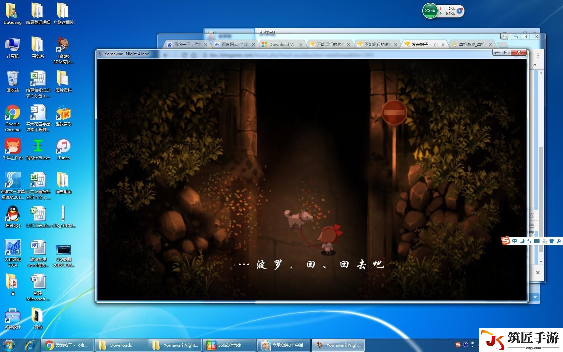Switch to 360软件管家 on the taskbar

pos(230,345)
